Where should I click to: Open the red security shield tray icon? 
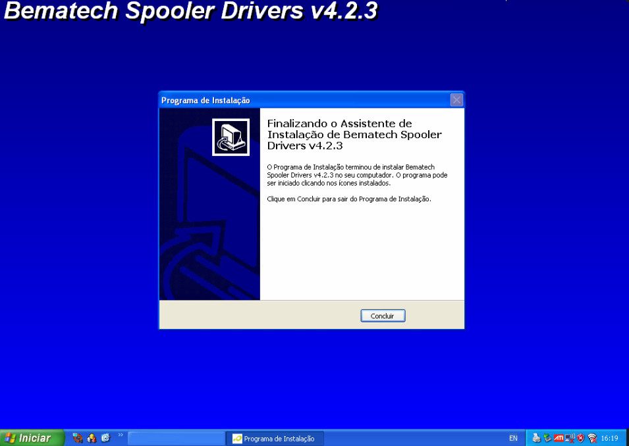point(581,438)
